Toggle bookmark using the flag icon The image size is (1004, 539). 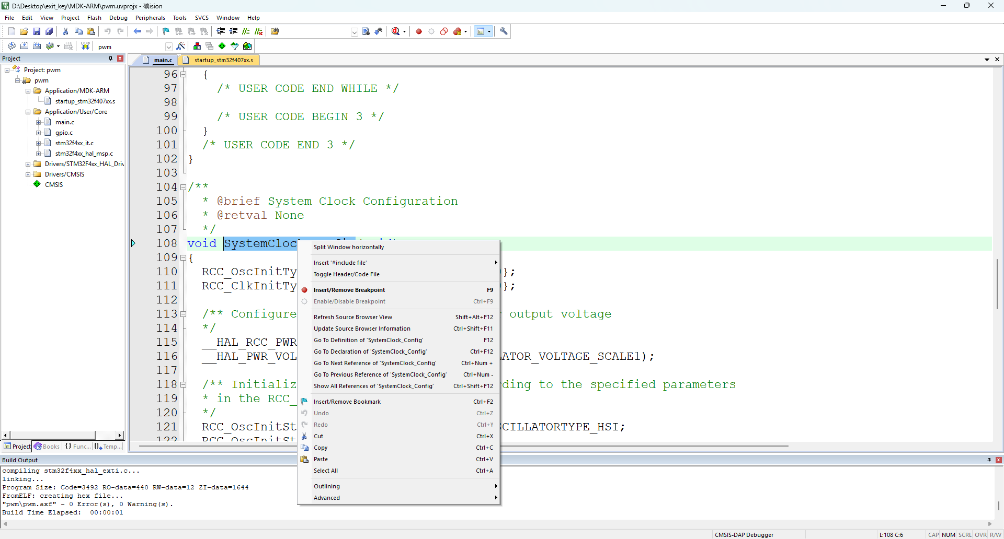pyautogui.click(x=166, y=31)
